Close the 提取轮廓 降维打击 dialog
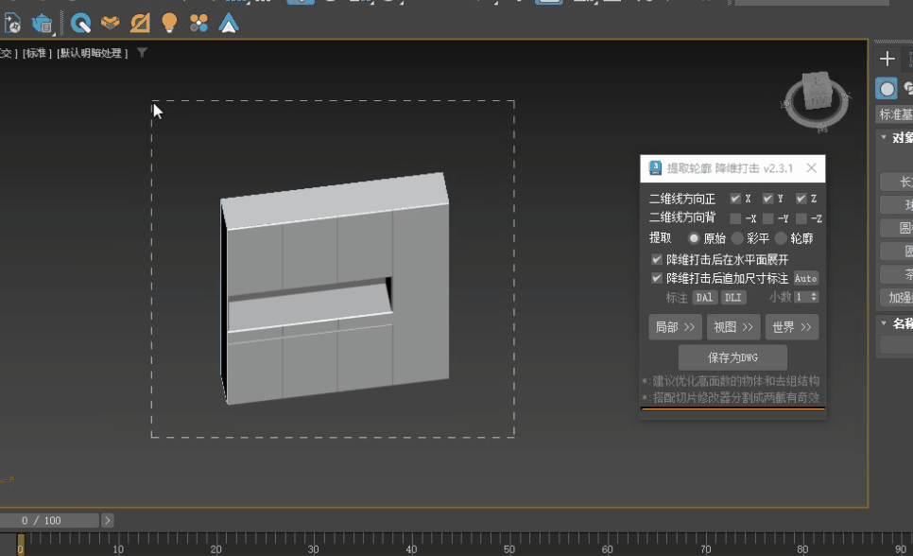The height and width of the screenshot is (556, 913). tap(811, 168)
